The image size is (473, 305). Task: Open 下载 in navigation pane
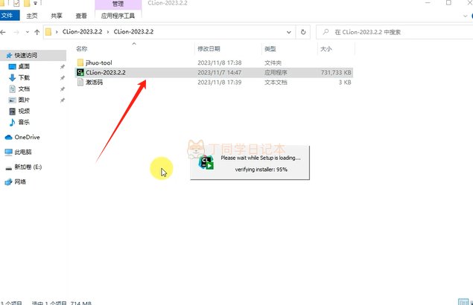24,77
